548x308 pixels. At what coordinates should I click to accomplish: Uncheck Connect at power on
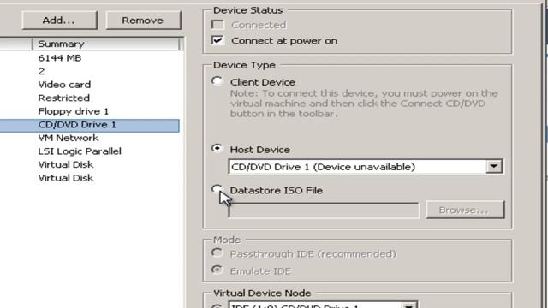pyautogui.click(x=217, y=40)
